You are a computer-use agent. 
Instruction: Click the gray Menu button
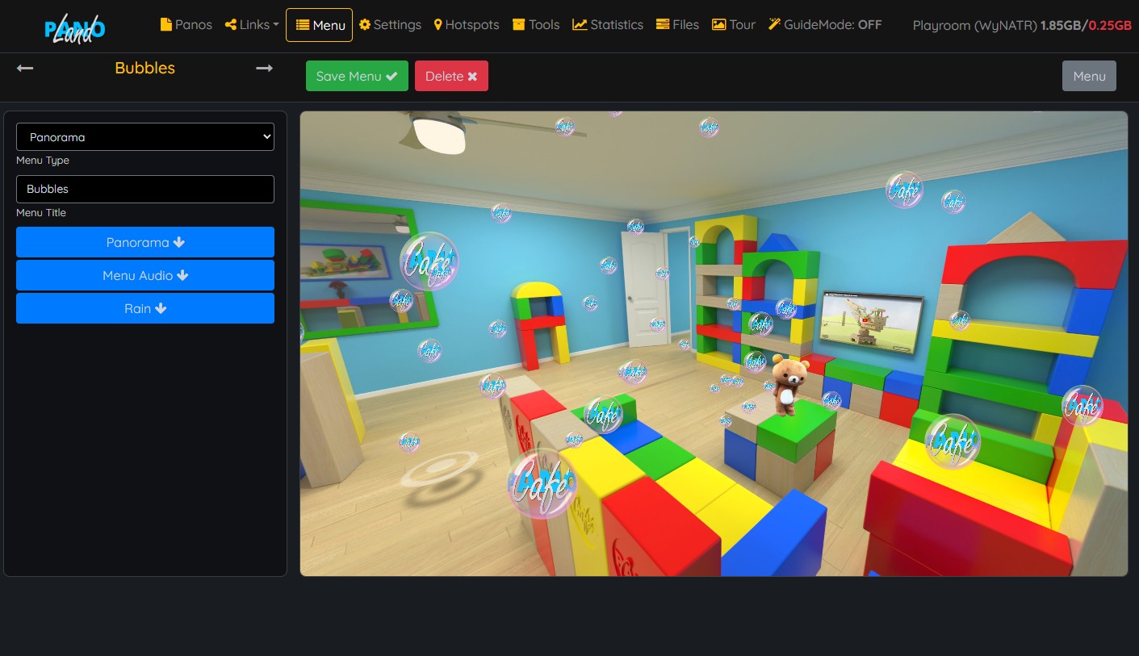(1089, 76)
